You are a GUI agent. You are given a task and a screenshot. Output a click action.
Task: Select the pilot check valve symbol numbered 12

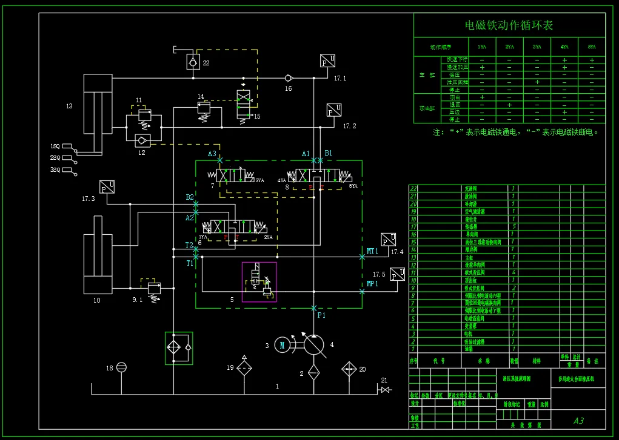click(x=143, y=140)
